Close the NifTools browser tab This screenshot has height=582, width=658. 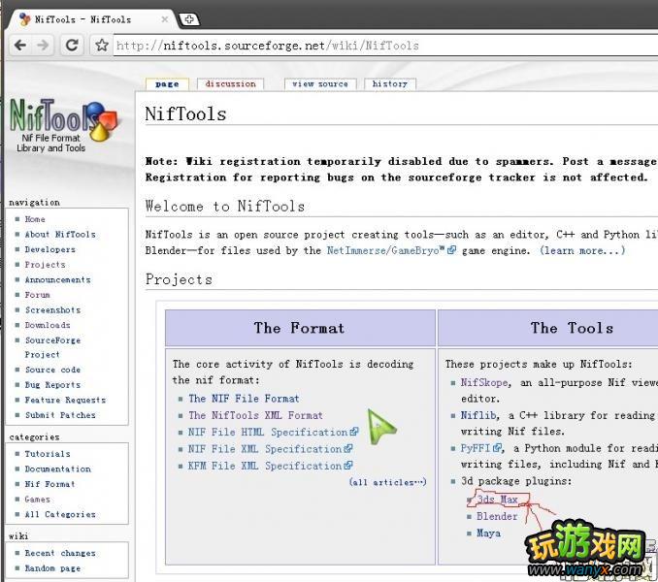coord(165,19)
